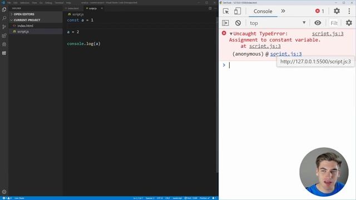This screenshot has width=356, height=200.
Task: Open Source Control view in activity bar
Action: [4, 27]
